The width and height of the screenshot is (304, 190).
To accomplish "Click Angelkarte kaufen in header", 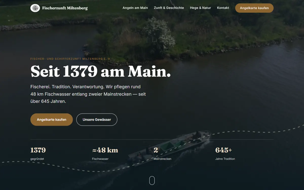I will (x=254, y=8).
